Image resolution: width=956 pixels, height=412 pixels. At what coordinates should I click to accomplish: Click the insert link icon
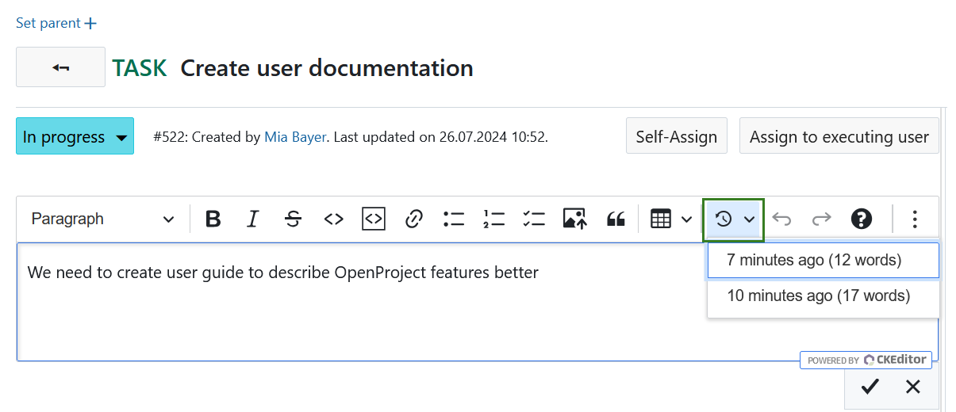point(413,219)
